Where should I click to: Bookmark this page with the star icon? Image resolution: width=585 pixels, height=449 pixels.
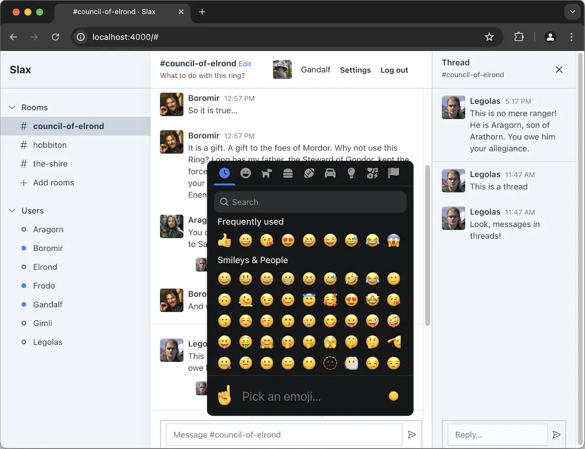tap(489, 37)
